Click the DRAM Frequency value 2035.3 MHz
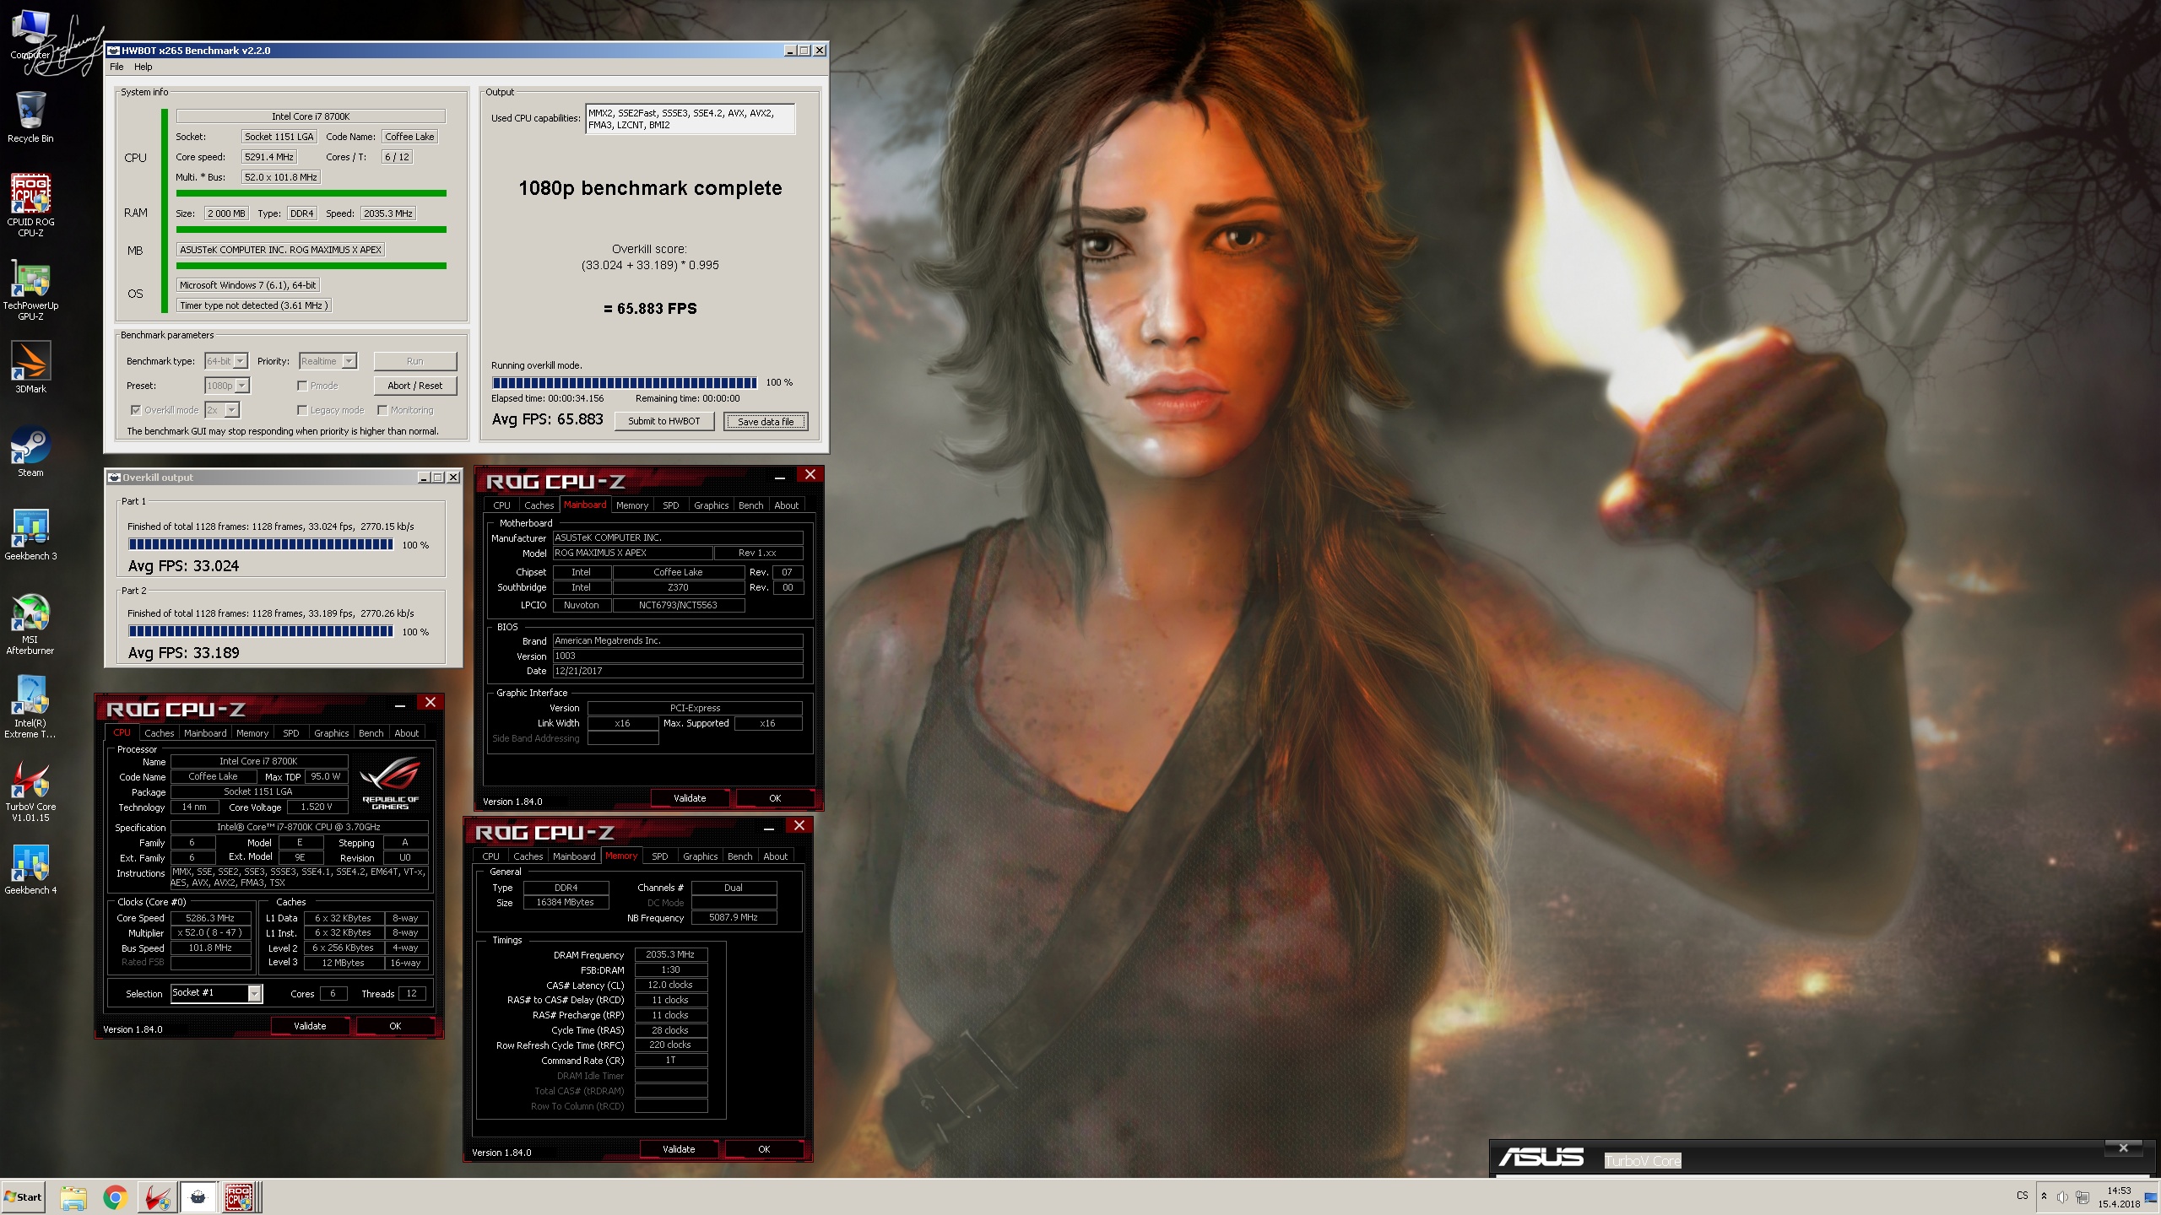The width and height of the screenshot is (2161, 1215). pyautogui.click(x=670, y=954)
